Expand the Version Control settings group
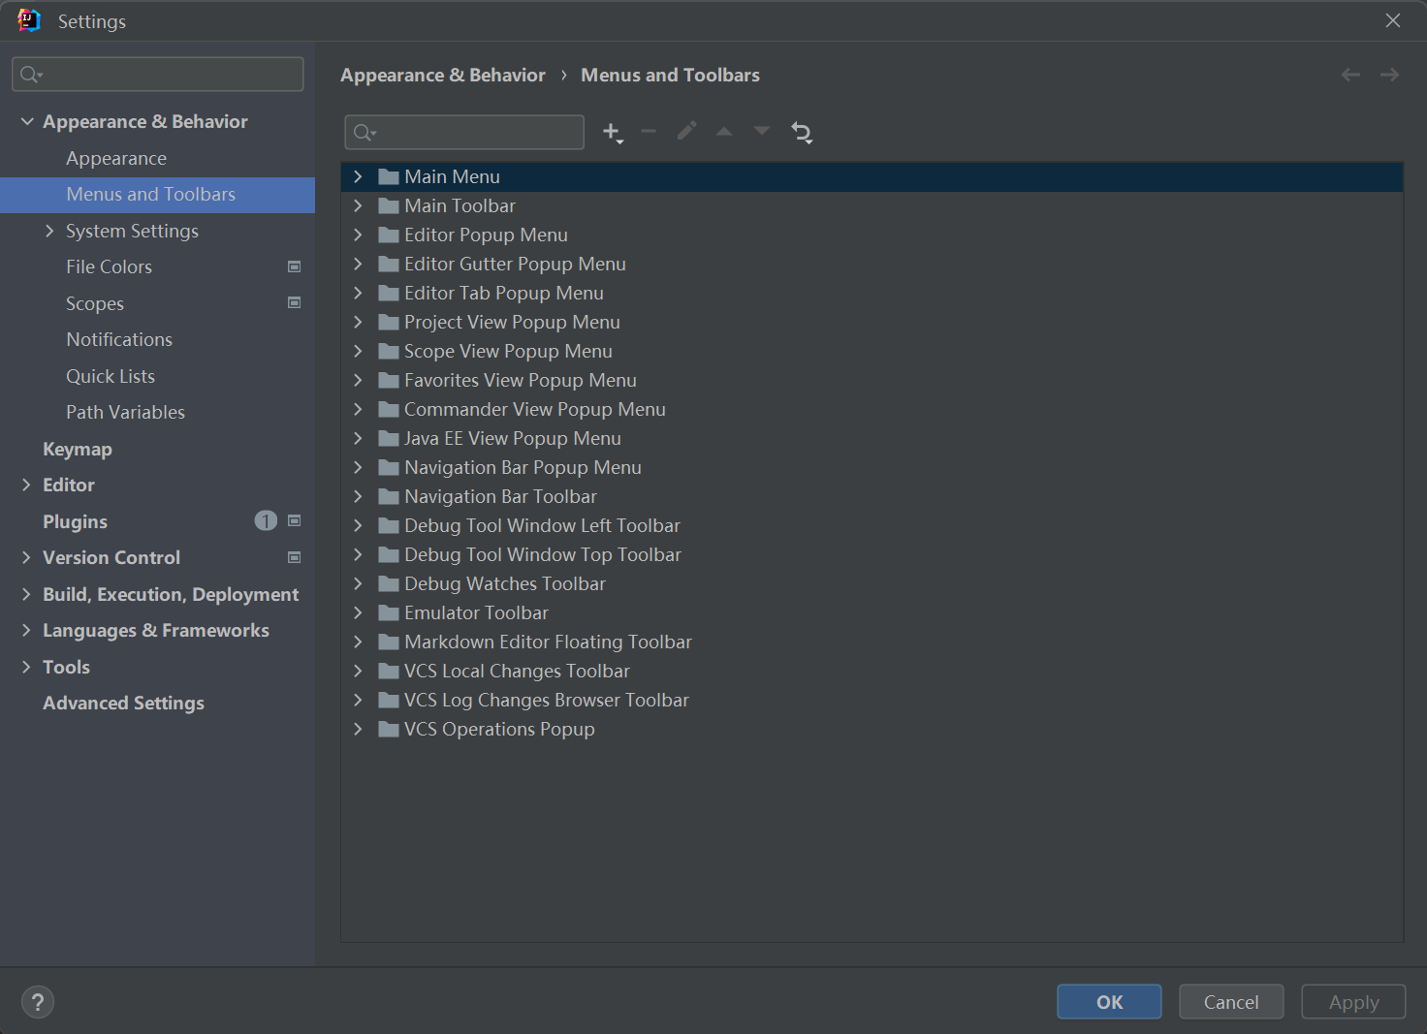 click(27, 557)
